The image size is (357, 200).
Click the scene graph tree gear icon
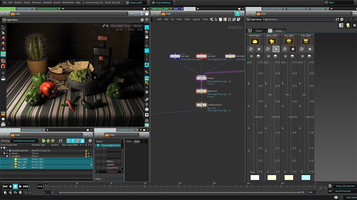pyautogui.click(x=90, y=141)
